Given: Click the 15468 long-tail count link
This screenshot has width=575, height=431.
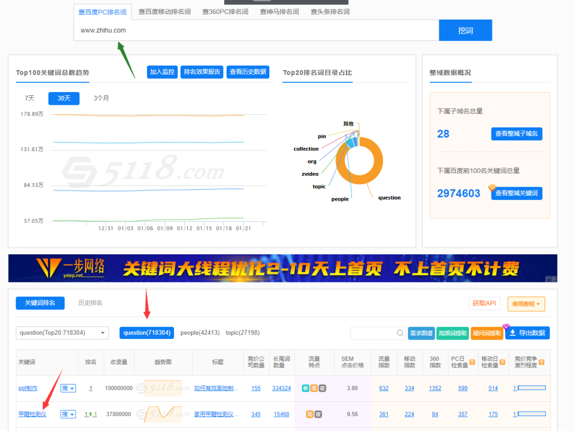Looking at the screenshot, I should point(281,414).
